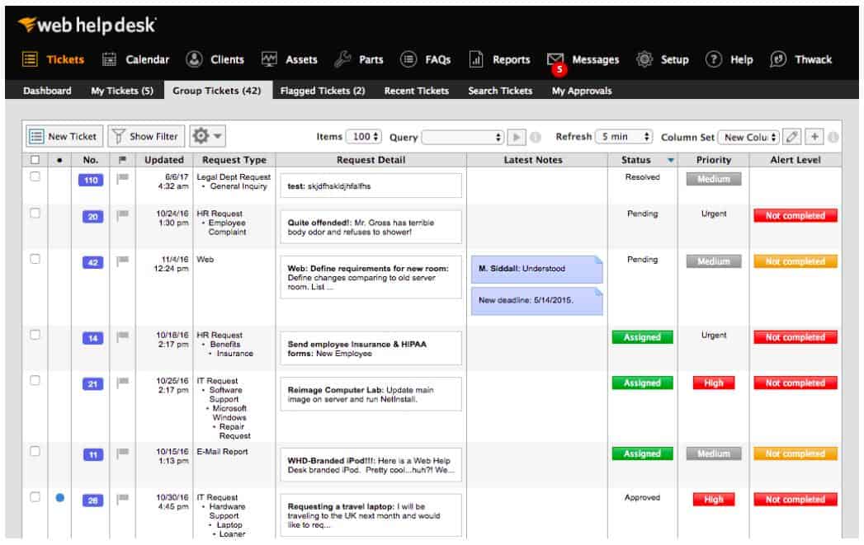This screenshot has width=864, height=545.
Task: Click the Column Set edit pencil icon
Action: pos(790,136)
